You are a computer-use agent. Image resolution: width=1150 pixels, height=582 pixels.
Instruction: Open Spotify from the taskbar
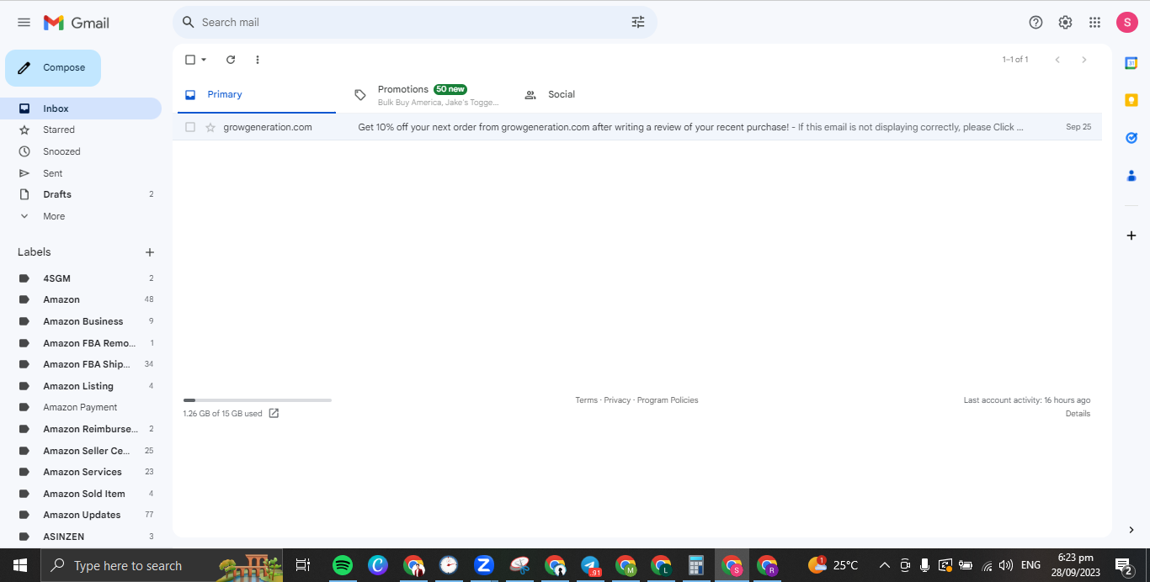point(343,565)
